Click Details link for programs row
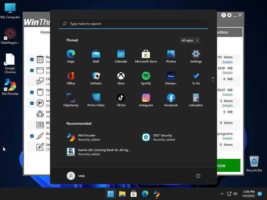 coord(227,139)
